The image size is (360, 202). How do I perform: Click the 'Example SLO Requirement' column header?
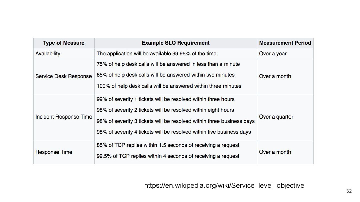pos(175,43)
